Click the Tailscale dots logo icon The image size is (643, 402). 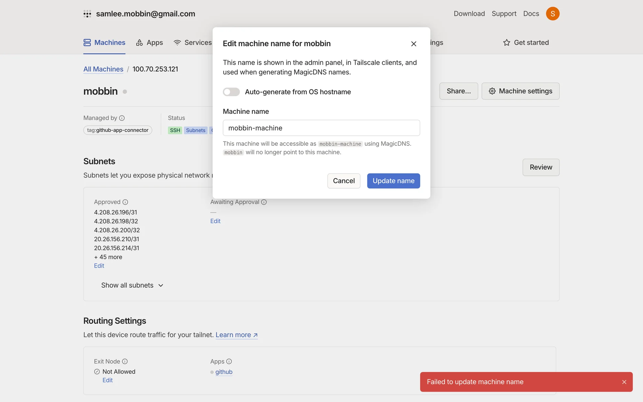(87, 14)
